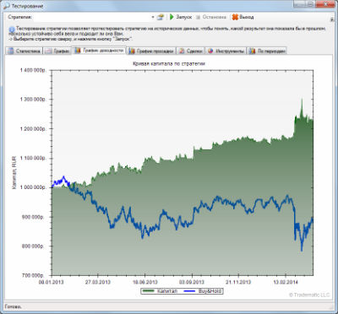Click the orange Выход exit icon

[235, 17]
